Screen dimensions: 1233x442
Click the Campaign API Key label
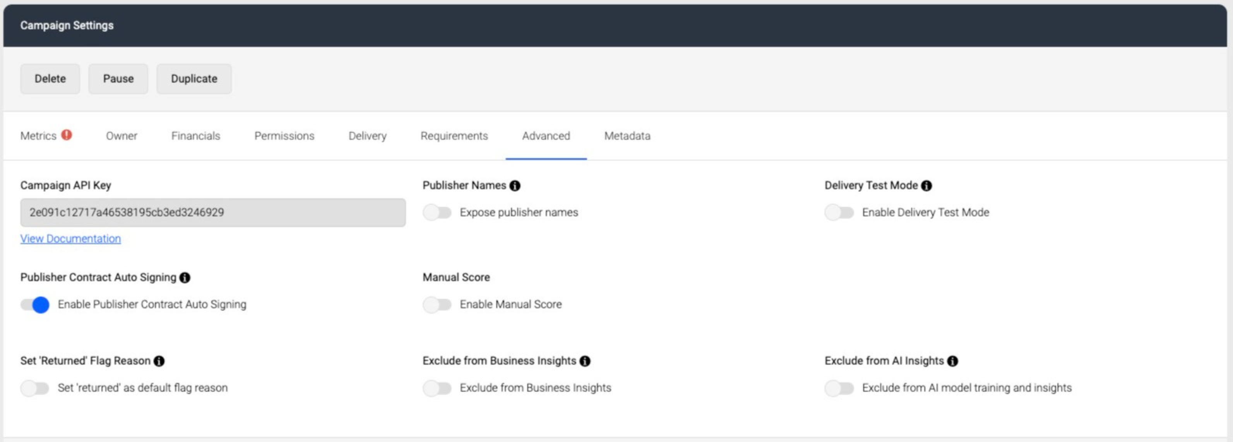(x=65, y=185)
